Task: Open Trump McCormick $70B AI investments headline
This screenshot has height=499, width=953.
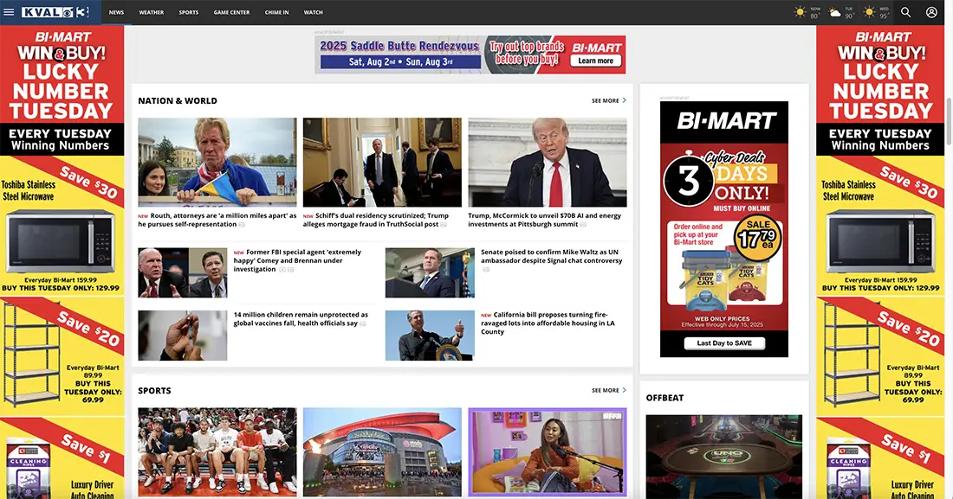Action: pyautogui.click(x=545, y=220)
